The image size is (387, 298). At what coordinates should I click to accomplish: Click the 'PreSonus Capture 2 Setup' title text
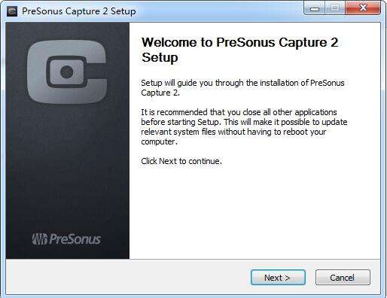coord(79,11)
